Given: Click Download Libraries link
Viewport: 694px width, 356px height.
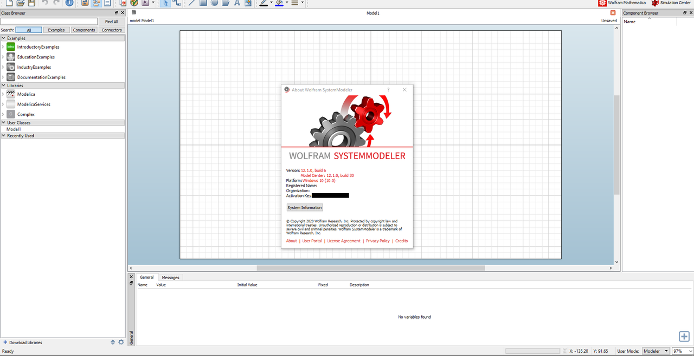Looking at the screenshot, I should pyautogui.click(x=23, y=342).
